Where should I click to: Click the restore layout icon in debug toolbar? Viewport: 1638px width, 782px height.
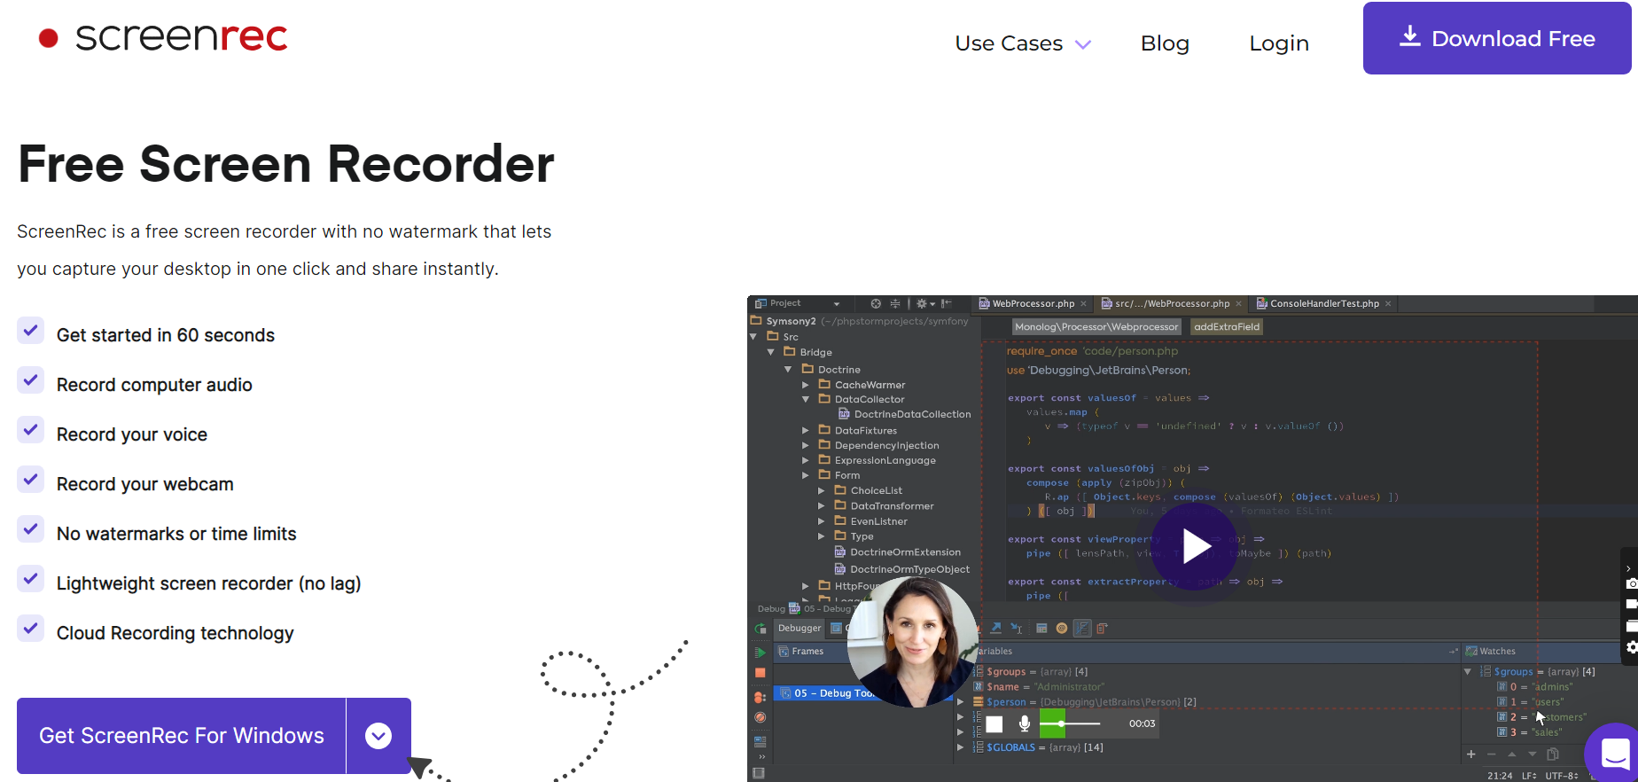tap(1102, 629)
